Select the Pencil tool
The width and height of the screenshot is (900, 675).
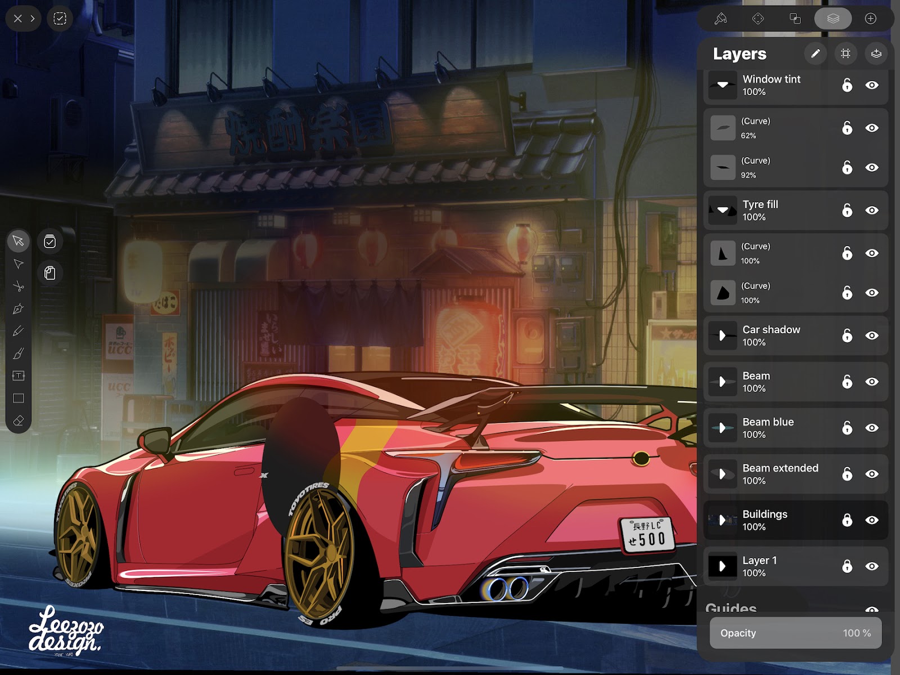tap(18, 331)
